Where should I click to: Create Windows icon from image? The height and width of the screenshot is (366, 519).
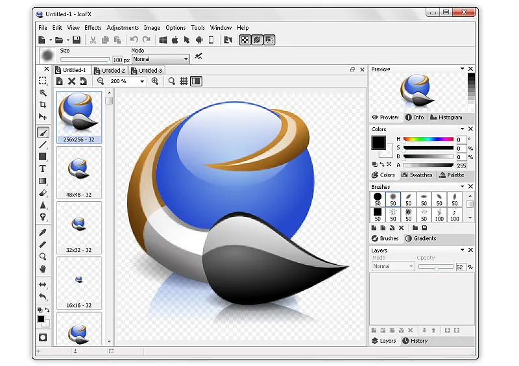click(163, 40)
